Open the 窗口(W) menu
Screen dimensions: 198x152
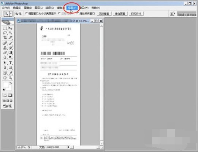(x=84, y=8)
